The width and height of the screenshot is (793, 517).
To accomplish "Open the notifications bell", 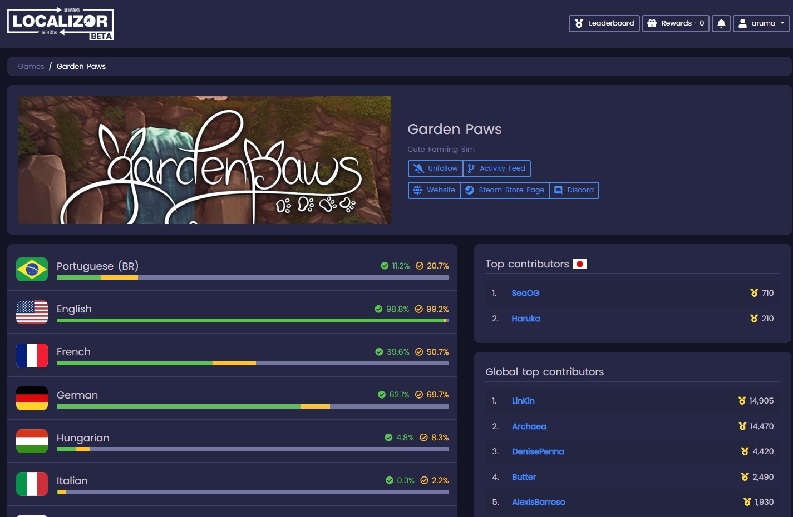I will pos(721,23).
